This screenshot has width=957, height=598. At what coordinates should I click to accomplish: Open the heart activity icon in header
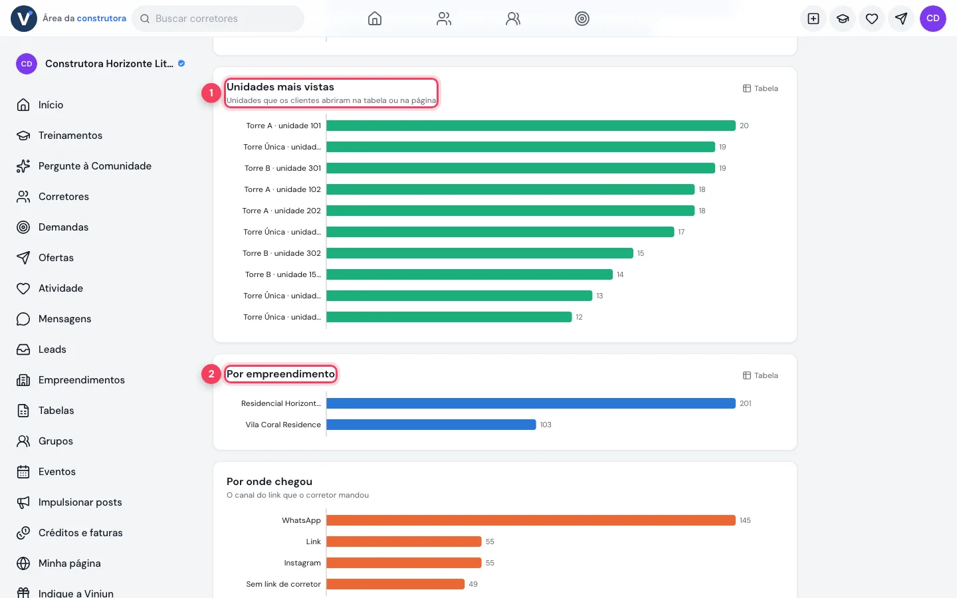click(872, 19)
